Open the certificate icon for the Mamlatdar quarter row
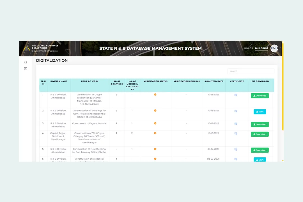 tap(236, 95)
